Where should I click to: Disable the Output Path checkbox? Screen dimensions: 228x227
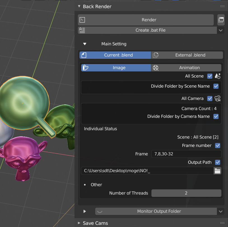coord(218,162)
